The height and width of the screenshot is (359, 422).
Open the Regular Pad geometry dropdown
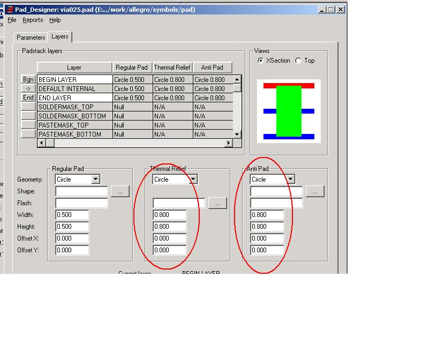95,179
